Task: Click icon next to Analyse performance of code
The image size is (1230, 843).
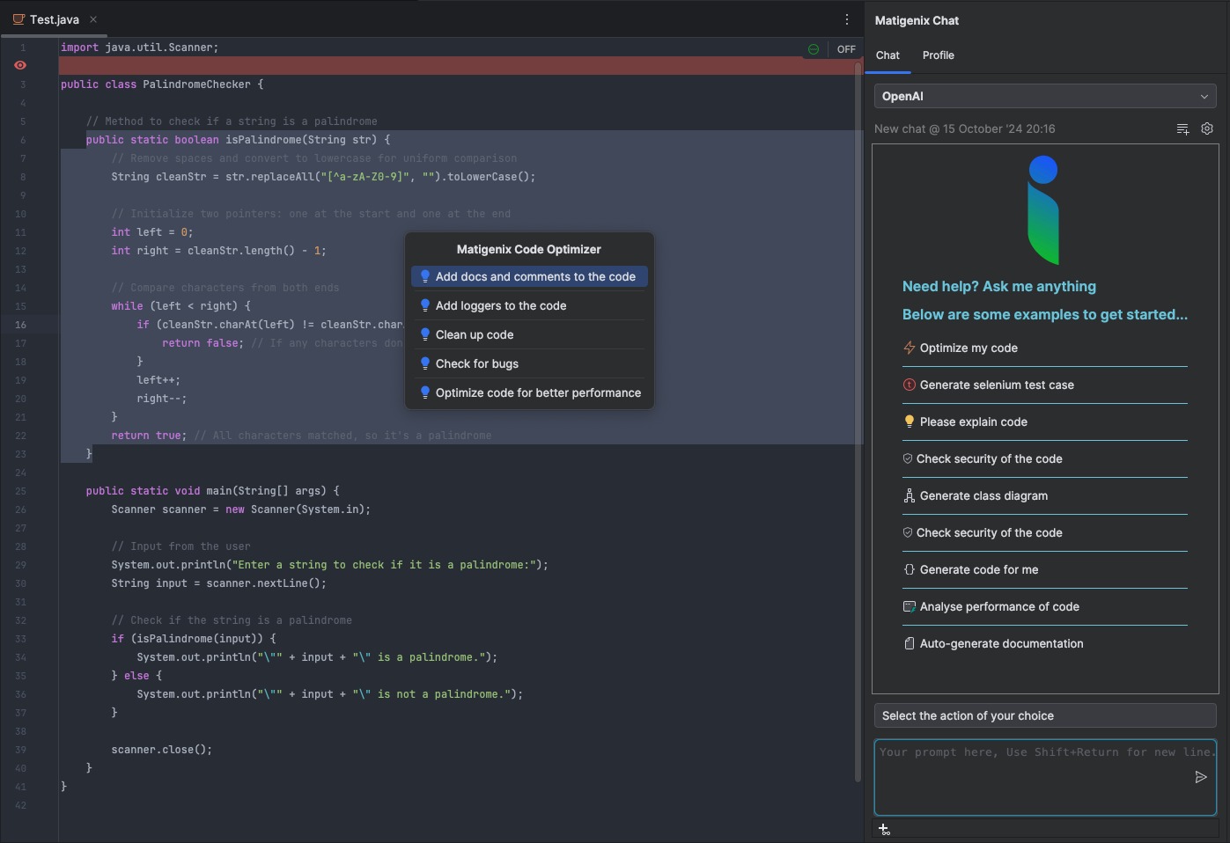Action: point(910,606)
